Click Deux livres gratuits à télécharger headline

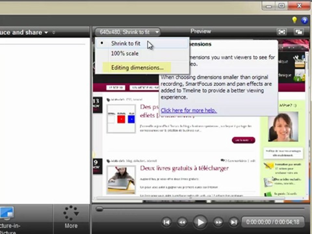point(184,168)
